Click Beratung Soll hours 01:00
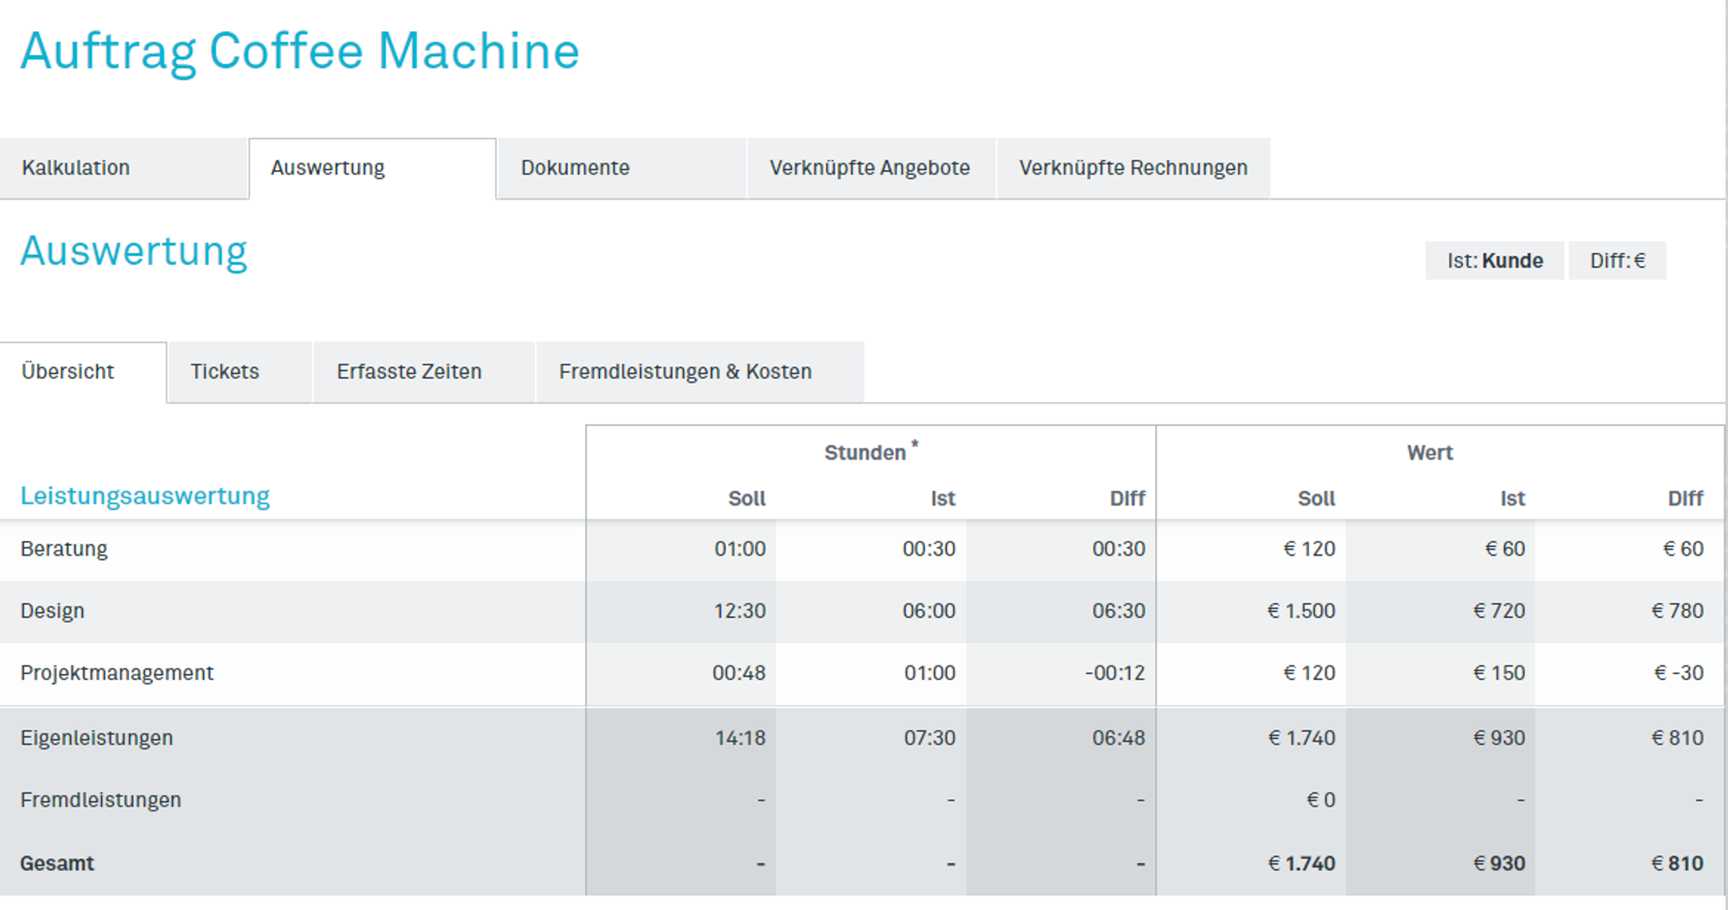 740,550
